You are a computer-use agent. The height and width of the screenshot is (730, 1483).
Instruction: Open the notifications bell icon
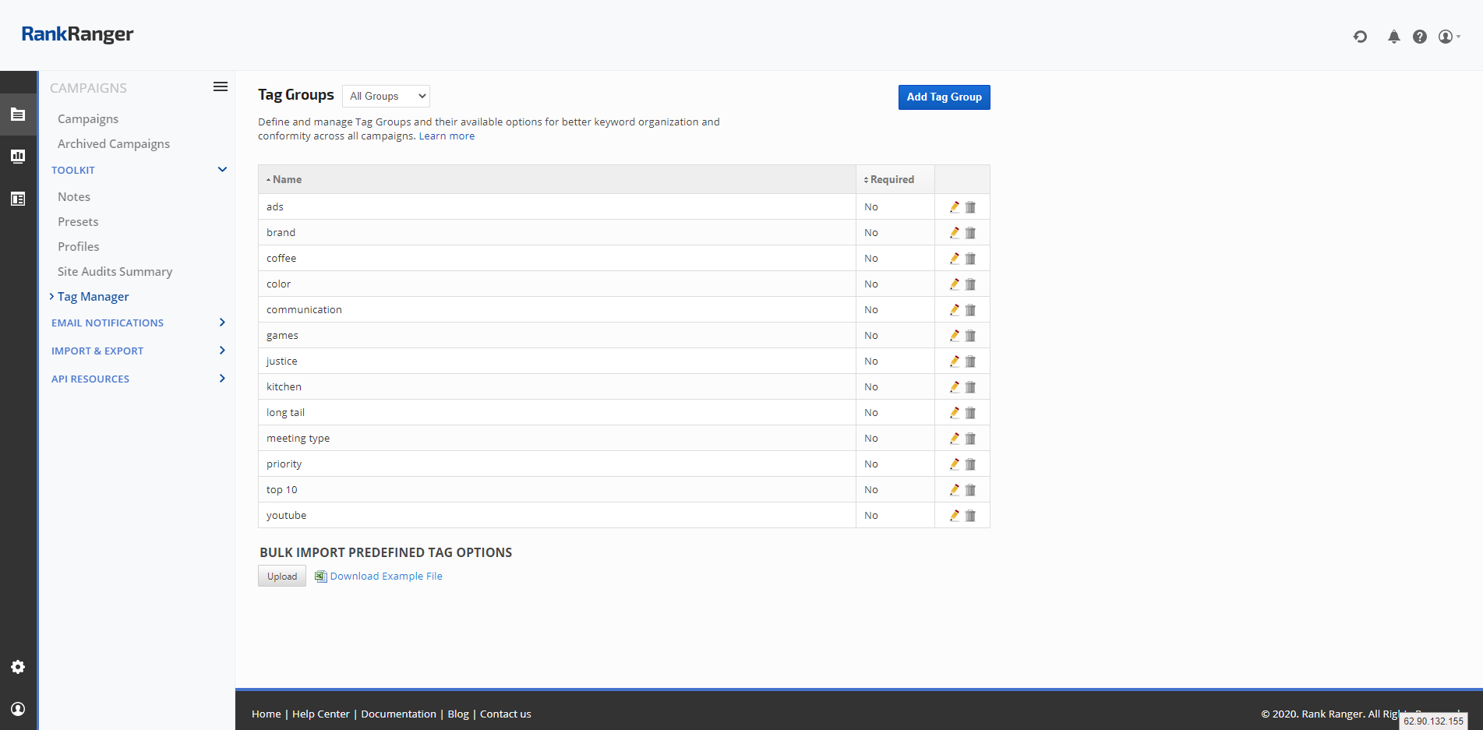pyautogui.click(x=1393, y=37)
